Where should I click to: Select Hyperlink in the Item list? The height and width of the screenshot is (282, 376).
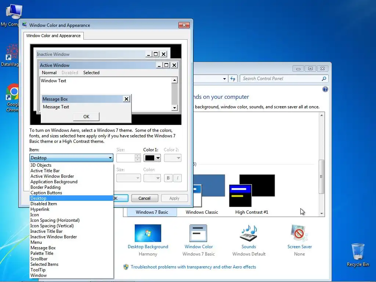71,209
